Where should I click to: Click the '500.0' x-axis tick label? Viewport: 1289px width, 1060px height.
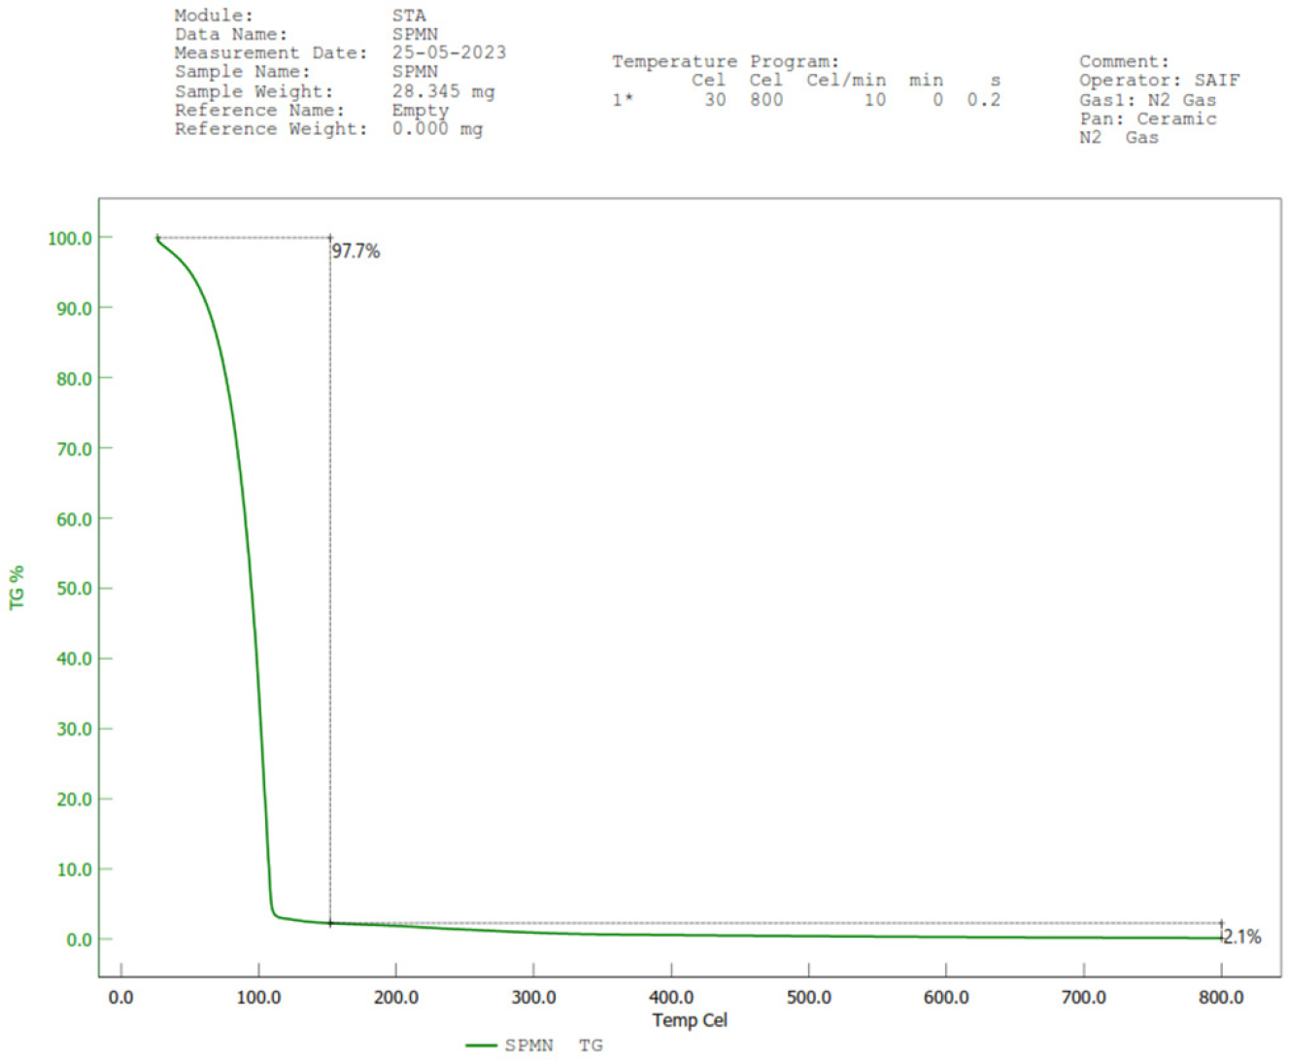tap(808, 998)
